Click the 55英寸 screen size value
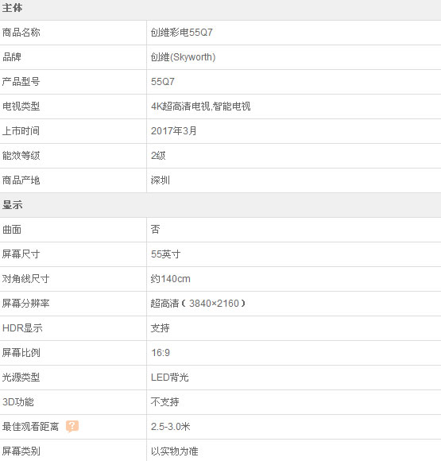This screenshot has width=441, height=461. point(165,254)
